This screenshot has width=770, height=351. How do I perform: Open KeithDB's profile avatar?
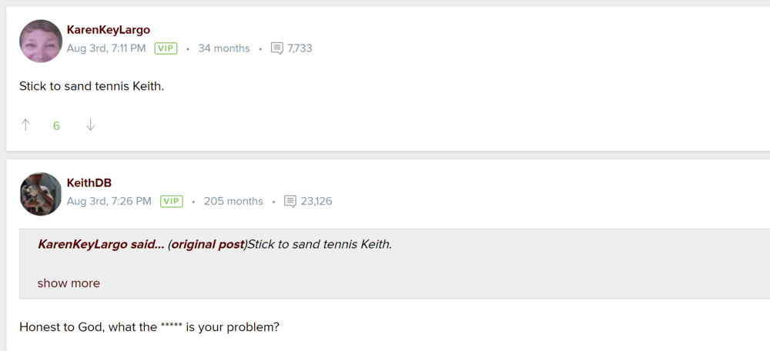click(41, 194)
